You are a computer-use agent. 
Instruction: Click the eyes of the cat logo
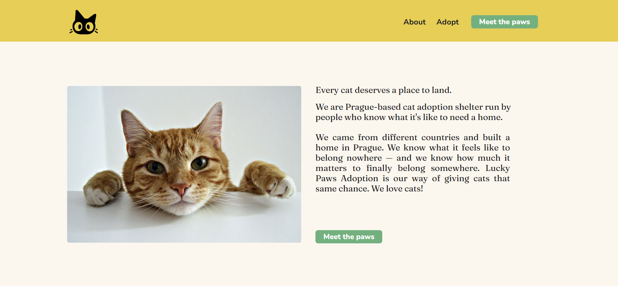coord(84,27)
